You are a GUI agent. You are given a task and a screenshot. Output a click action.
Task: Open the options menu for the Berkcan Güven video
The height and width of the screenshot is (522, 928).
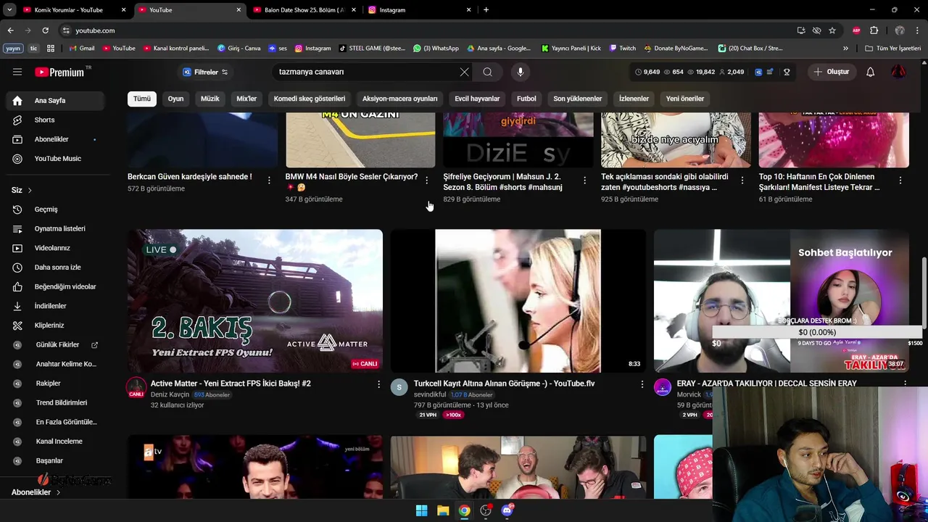pos(269,181)
